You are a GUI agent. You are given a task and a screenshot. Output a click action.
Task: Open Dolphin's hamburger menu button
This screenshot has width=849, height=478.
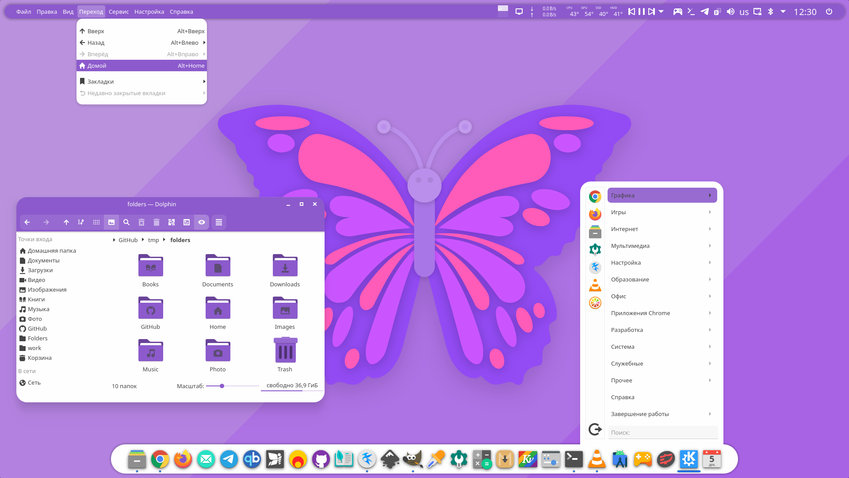coord(219,222)
